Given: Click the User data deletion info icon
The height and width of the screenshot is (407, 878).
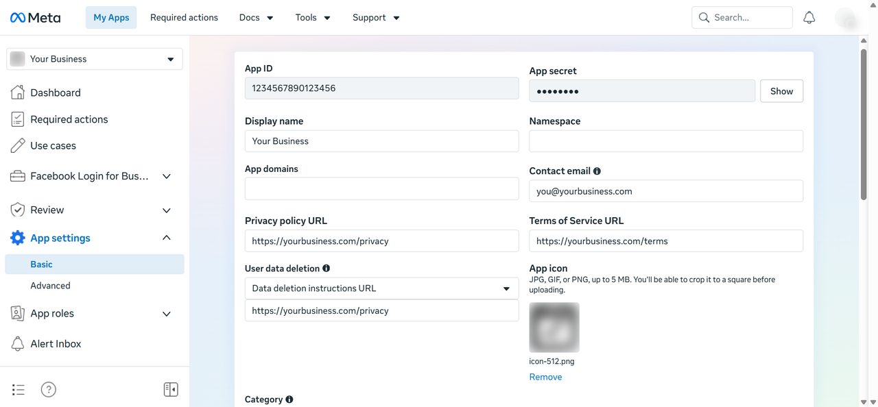Looking at the screenshot, I should [x=327, y=269].
